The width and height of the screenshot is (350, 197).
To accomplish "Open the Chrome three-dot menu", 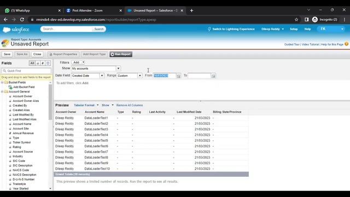I will click(345, 20).
